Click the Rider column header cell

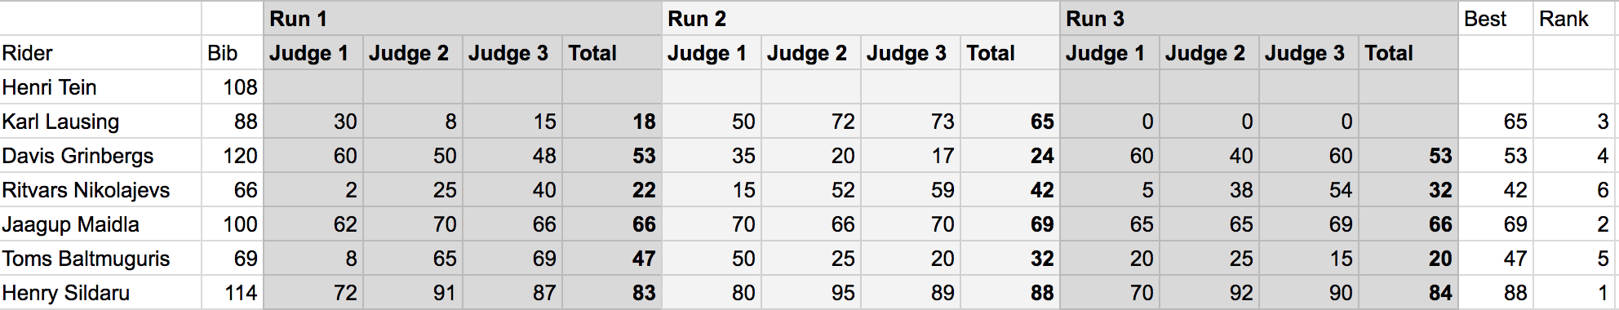pos(100,52)
